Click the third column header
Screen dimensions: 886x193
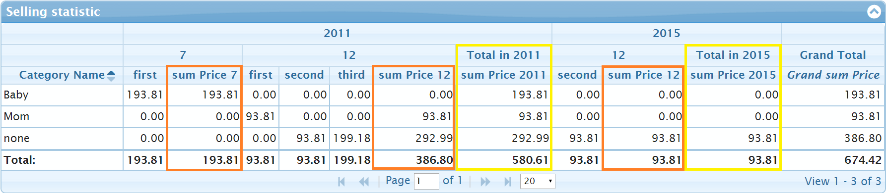coord(351,75)
